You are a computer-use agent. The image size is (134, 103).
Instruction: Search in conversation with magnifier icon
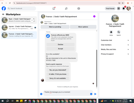118,32
